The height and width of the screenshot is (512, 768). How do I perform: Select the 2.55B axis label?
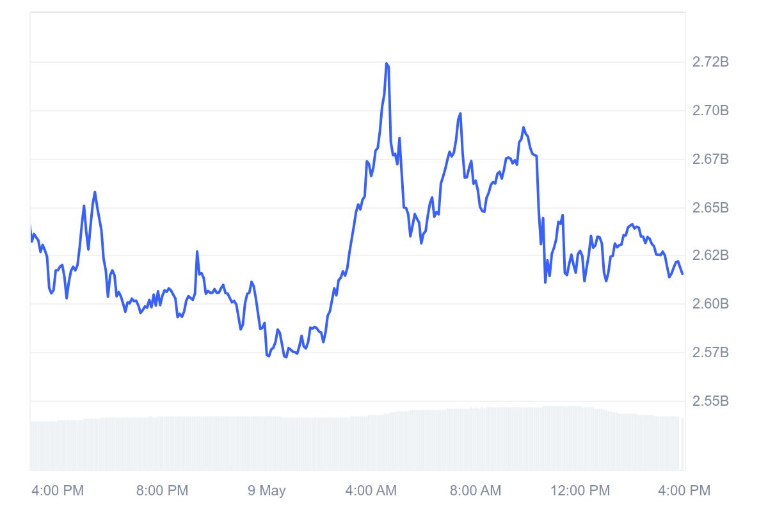click(710, 401)
